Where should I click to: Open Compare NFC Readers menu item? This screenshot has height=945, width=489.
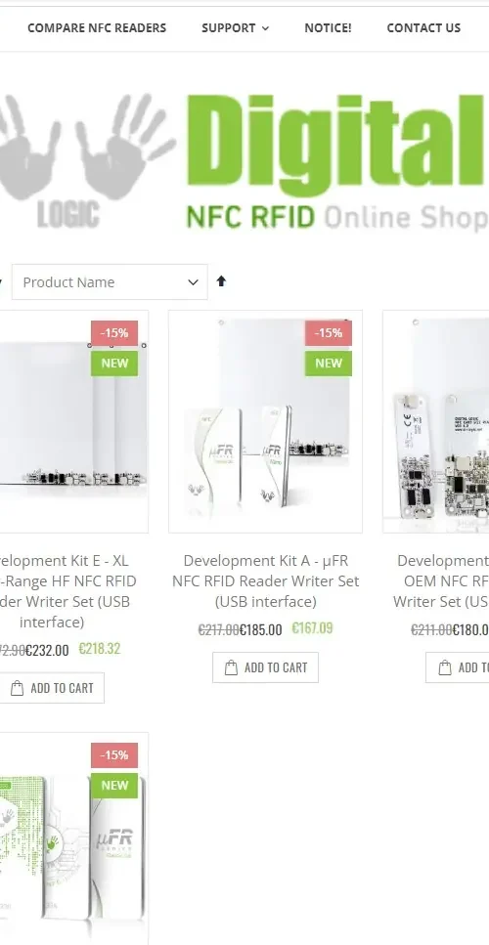pyautogui.click(x=97, y=27)
